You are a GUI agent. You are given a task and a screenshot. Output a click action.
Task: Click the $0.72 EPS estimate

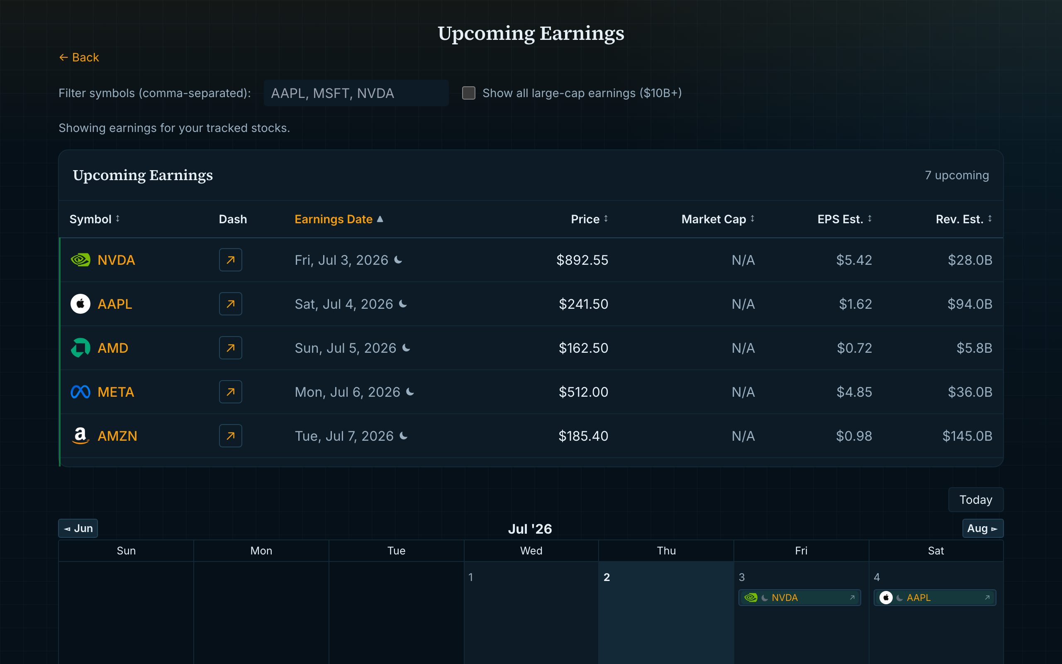(855, 348)
